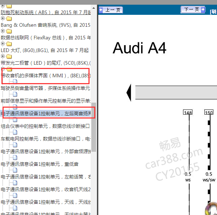Click scroll-up arrow of tree panel
The image size is (217, 215).
[x=94, y=8]
